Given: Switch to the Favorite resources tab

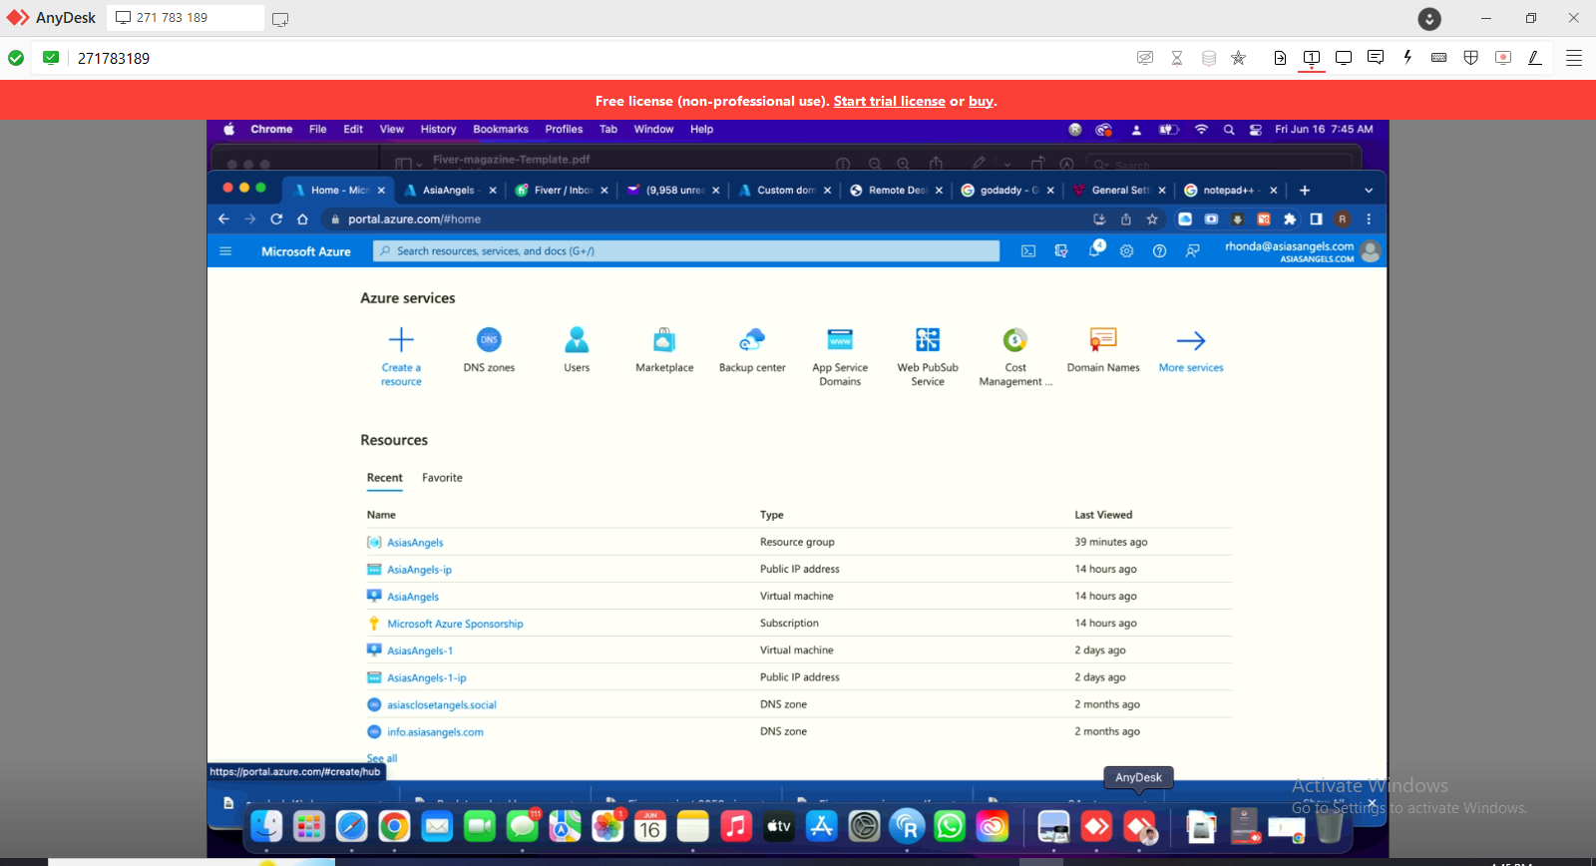Looking at the screenshot, I should tap(442, 478).
